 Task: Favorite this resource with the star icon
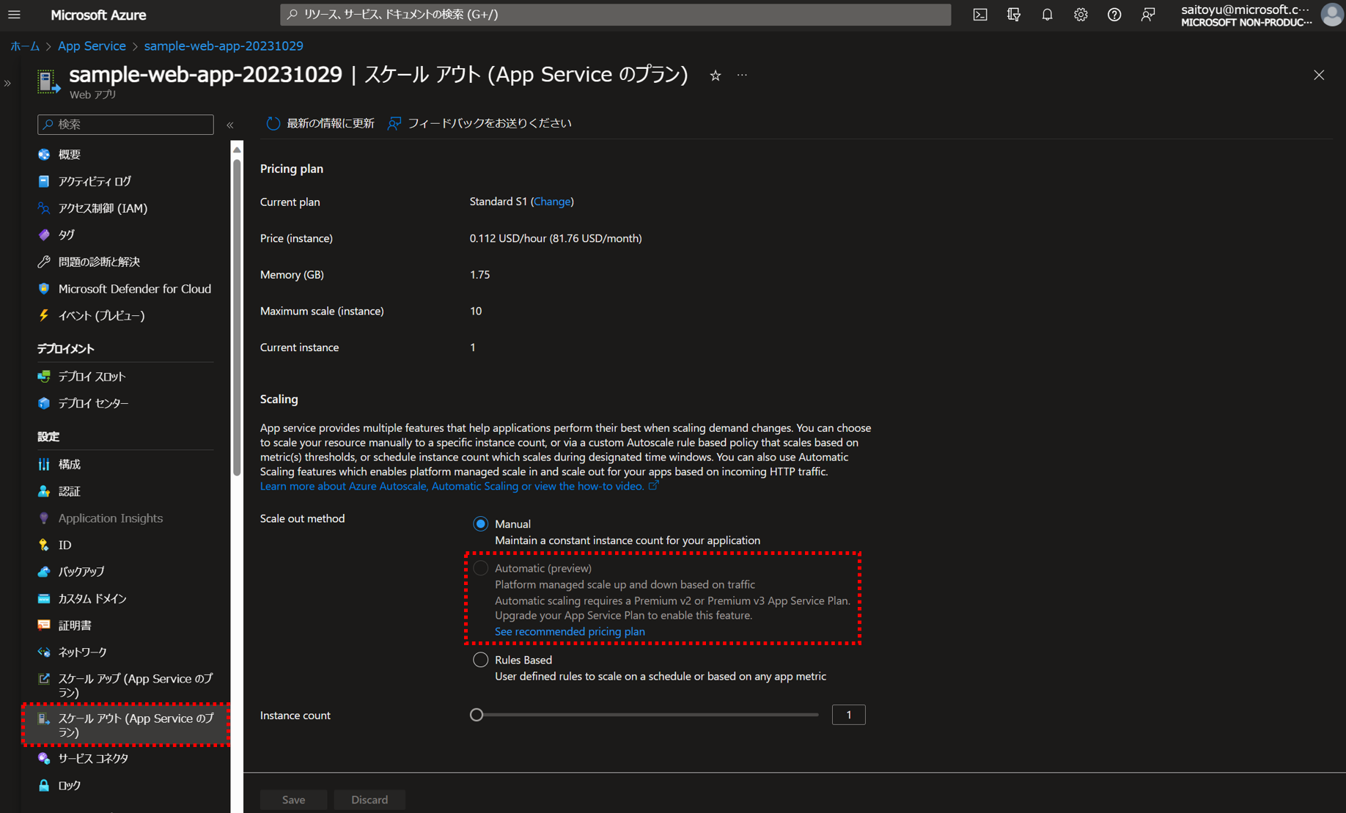716,76
